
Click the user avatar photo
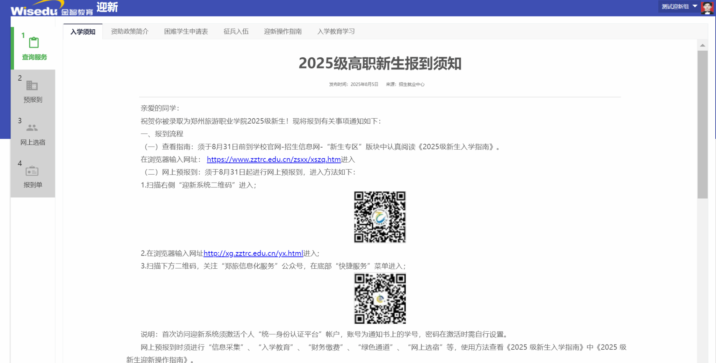(x=707, y=8)
